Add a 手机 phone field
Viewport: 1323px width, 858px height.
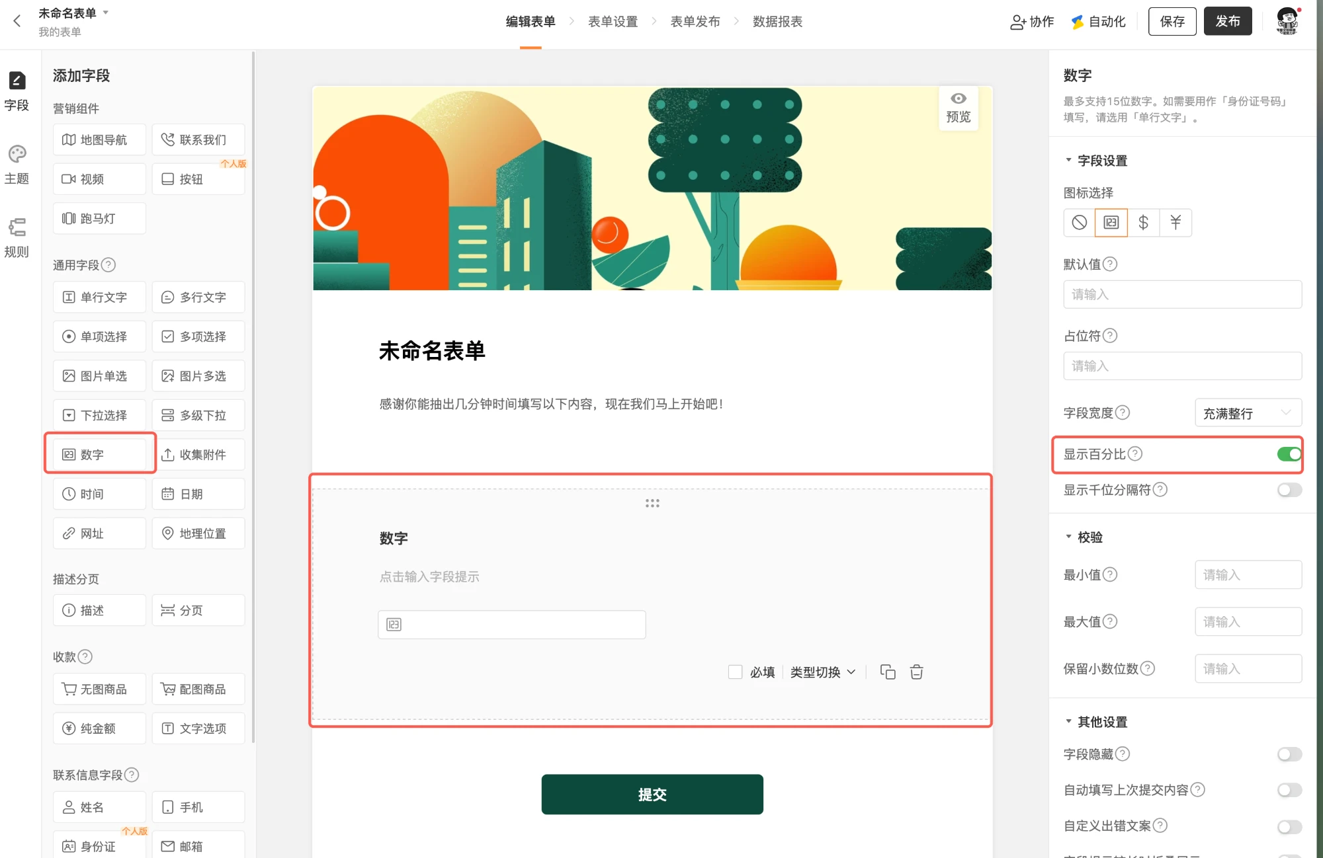(x=198, y=807)
